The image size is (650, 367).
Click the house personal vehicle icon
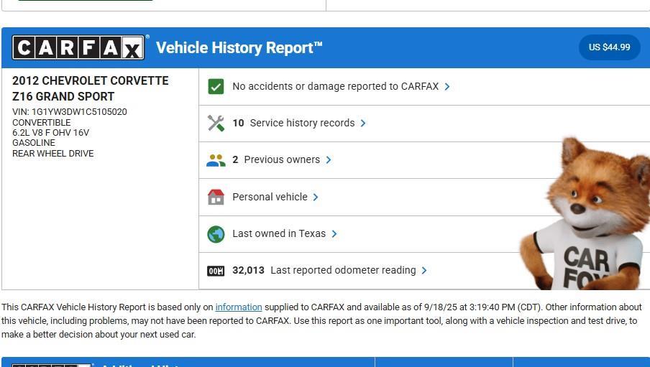(216, 197)
